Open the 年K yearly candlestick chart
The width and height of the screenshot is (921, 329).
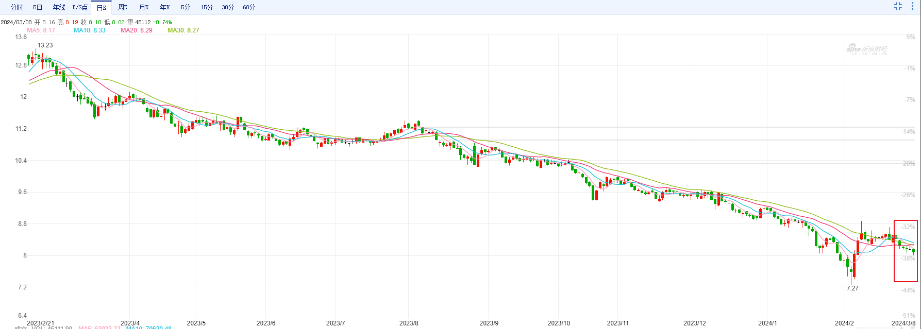click(x=165, y=7)
